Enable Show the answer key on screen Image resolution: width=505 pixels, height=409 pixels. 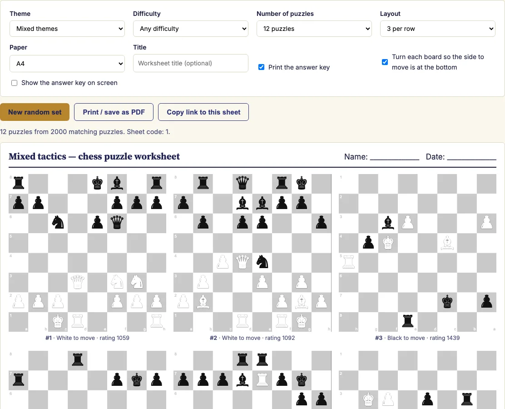[x=14, y=83]
